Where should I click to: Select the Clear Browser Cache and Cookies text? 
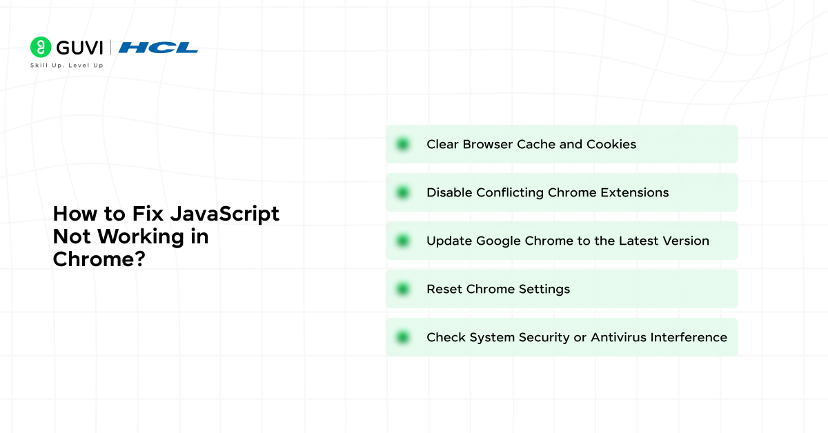tap(531, 144)
